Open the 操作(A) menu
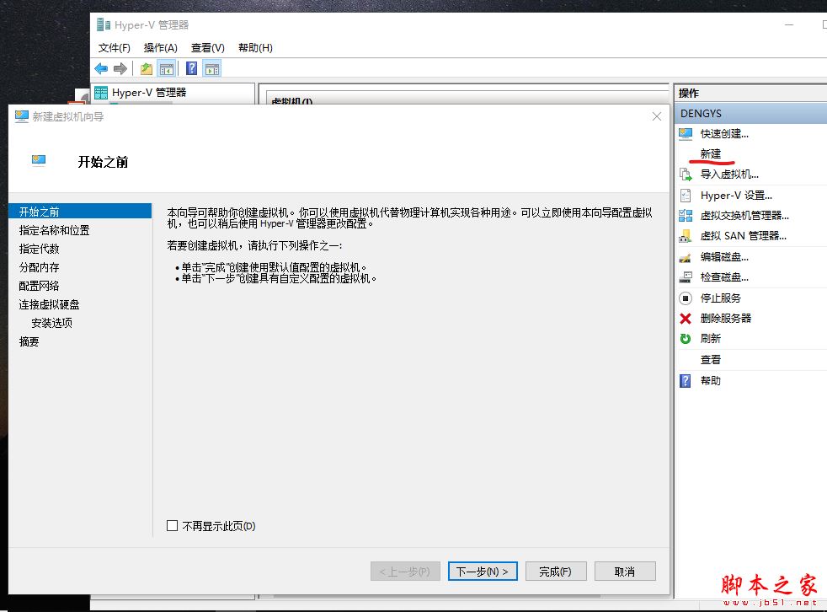 160,48
